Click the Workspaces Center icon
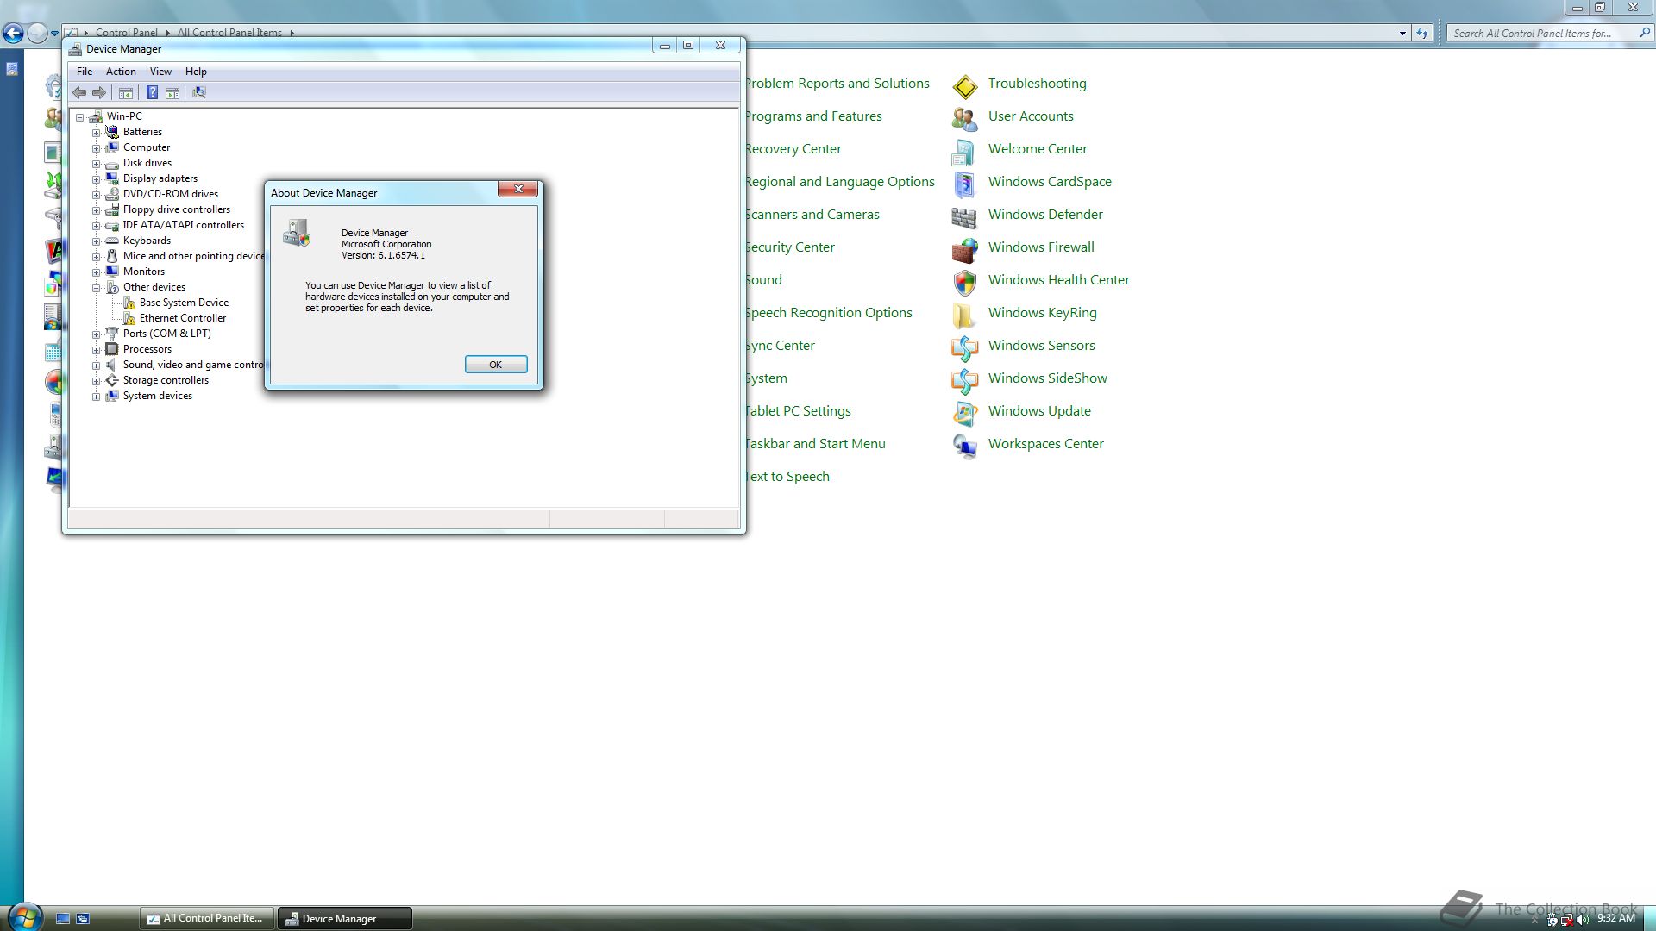The width and height of the screenshot is (1656, 931). [x=964, y=447]
